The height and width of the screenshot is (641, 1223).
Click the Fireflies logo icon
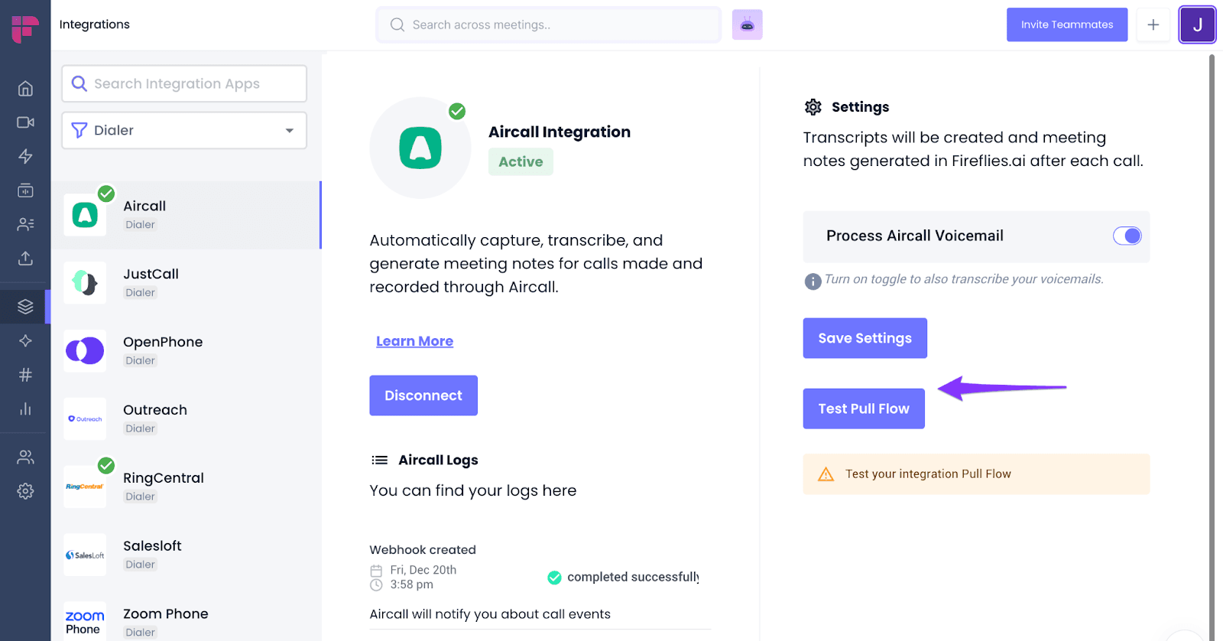[25, 28]
